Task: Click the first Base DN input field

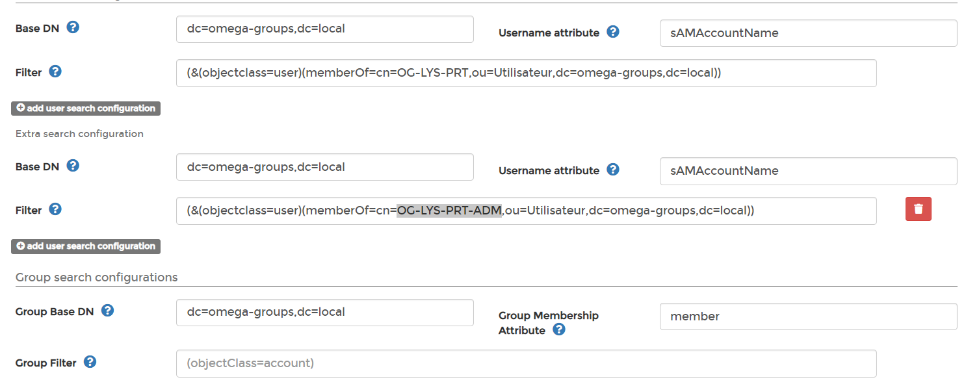Action: [324, 29]
